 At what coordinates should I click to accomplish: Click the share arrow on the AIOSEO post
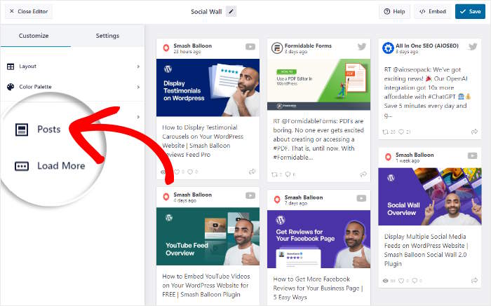point(474,132)
